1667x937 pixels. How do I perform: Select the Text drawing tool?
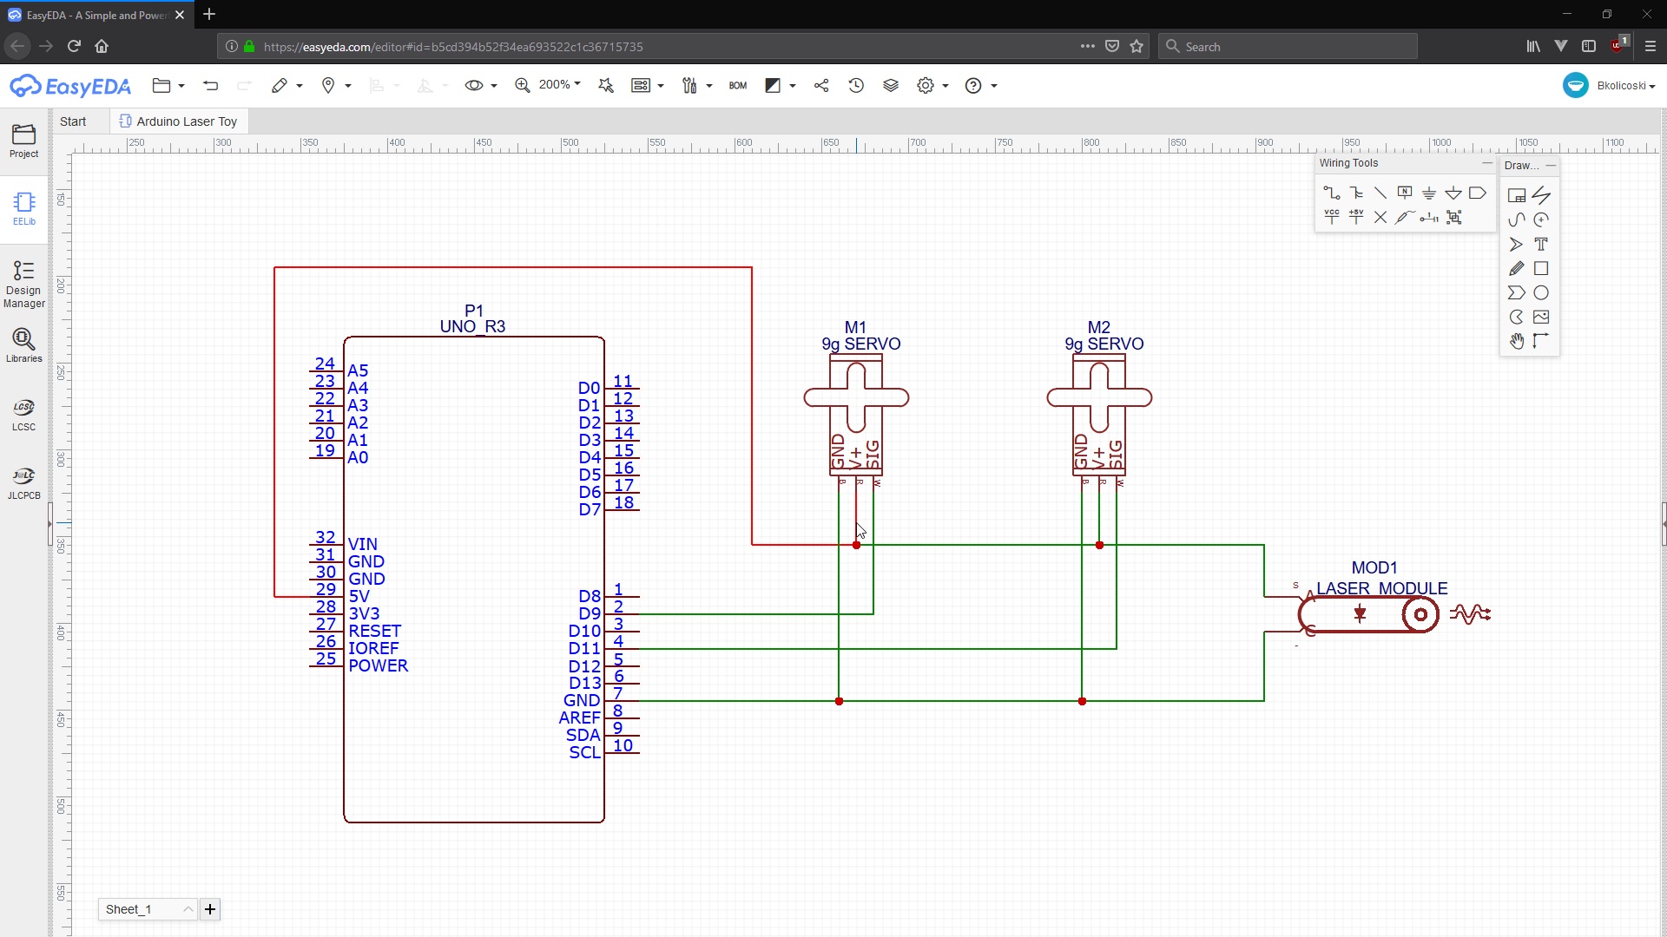pyautogui.click(x=1541, y=244)
